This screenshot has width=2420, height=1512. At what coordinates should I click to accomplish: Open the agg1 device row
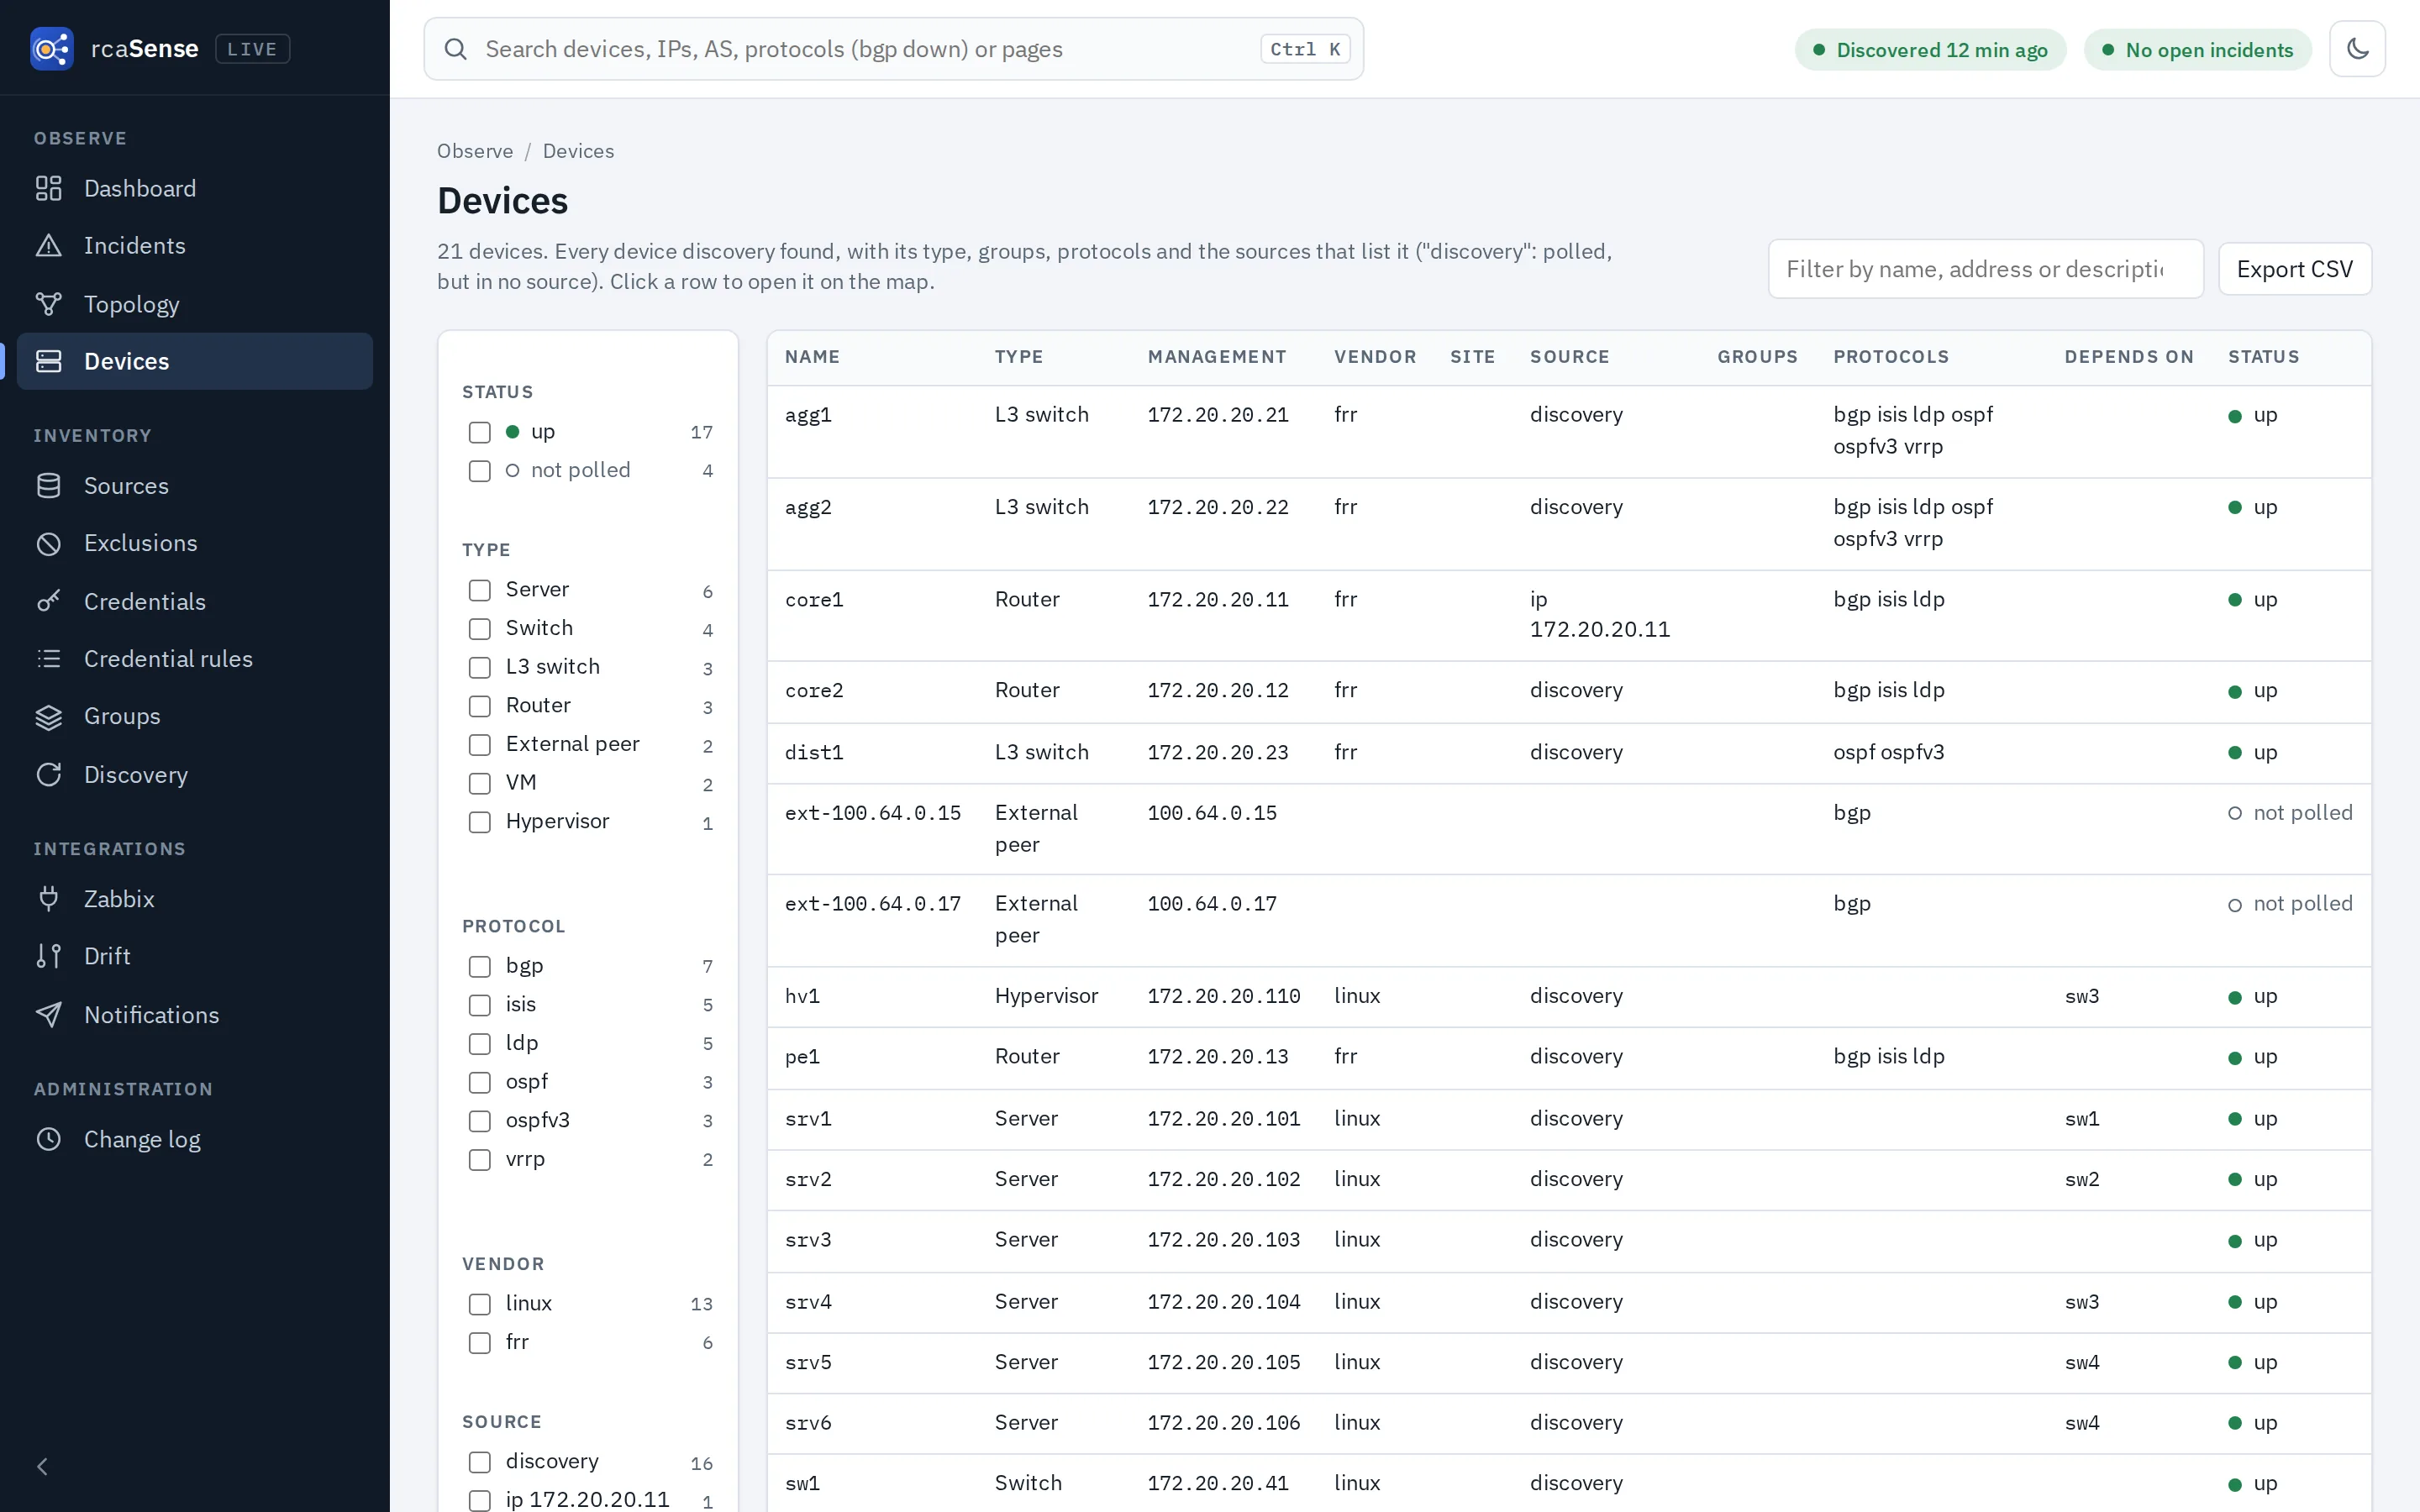click(1569, 431)
